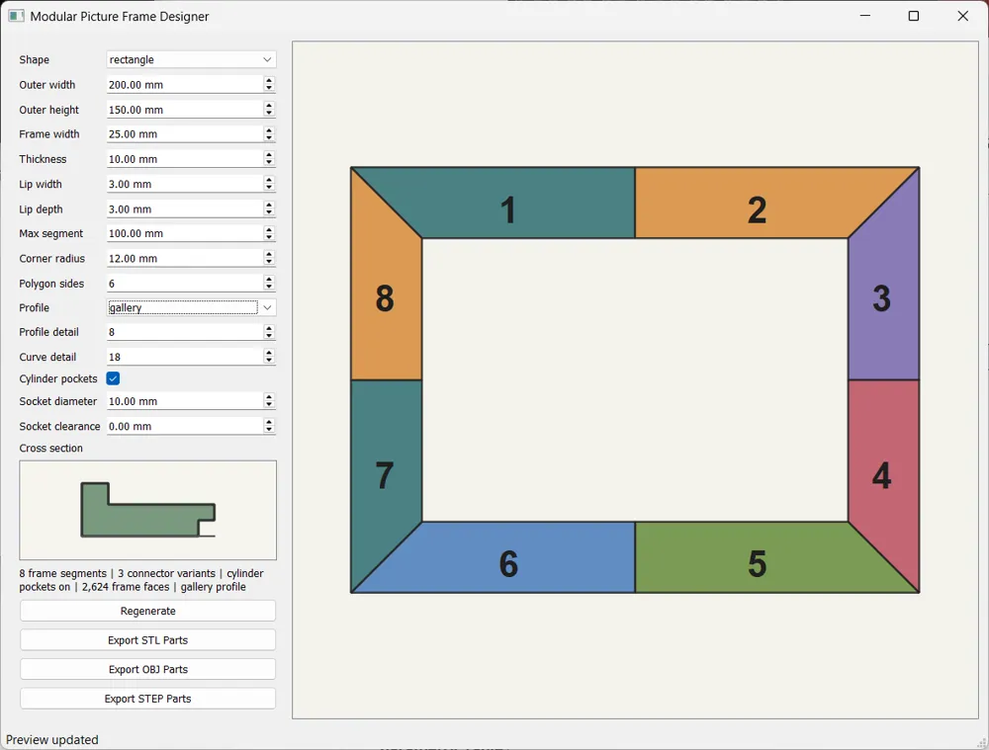Image resolution: width=989 pixels, height=750 pixels.
Task: Click the Outer height value field
Action: point(184,110)
